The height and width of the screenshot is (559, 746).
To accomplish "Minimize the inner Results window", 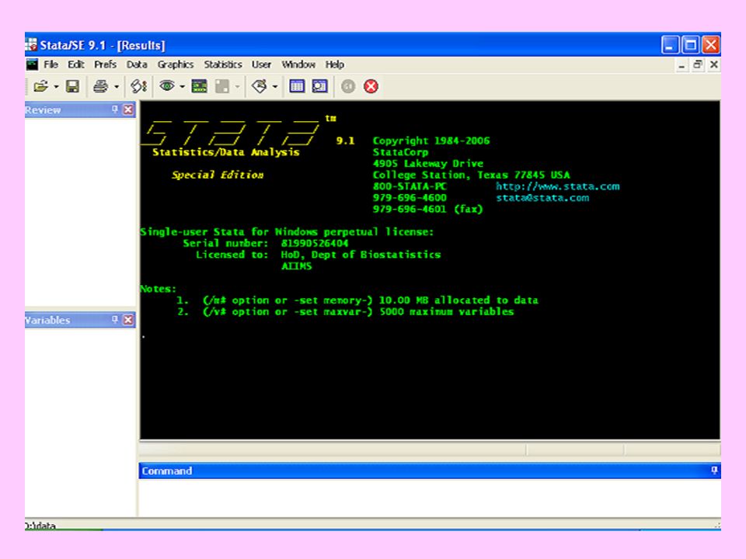I will click(x=682, y=65).
